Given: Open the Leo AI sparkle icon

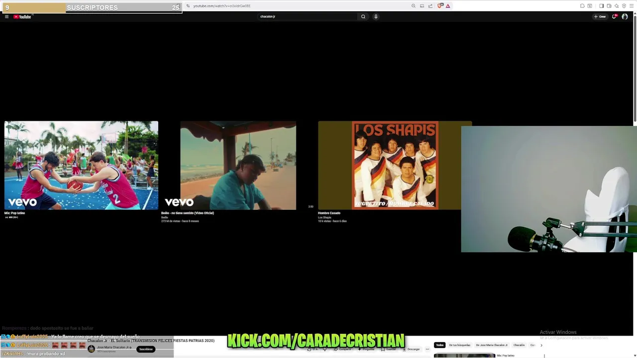Looking at the screenshot, I should click(616, 6).
